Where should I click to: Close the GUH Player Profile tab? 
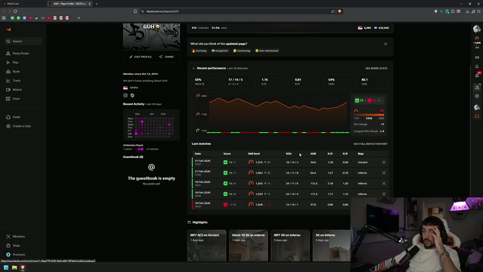[89, 4]
